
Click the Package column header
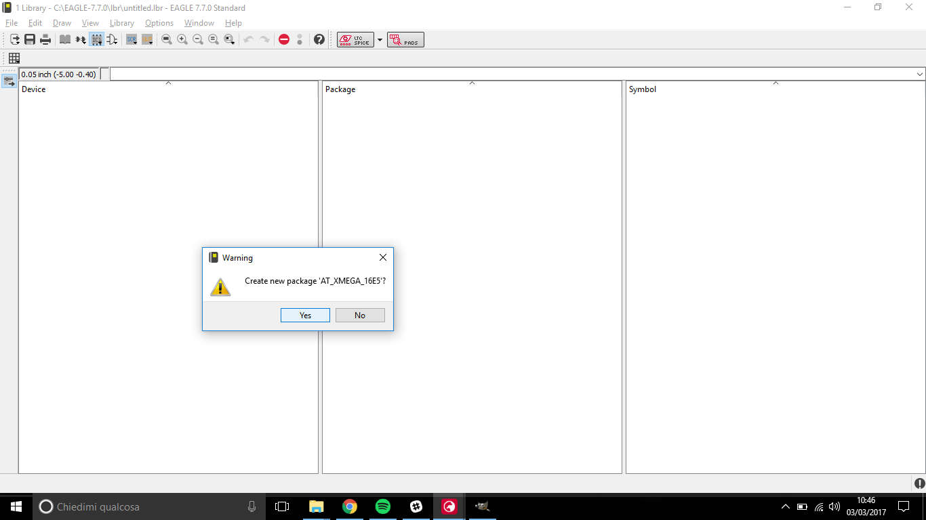(x=472, y=89)
